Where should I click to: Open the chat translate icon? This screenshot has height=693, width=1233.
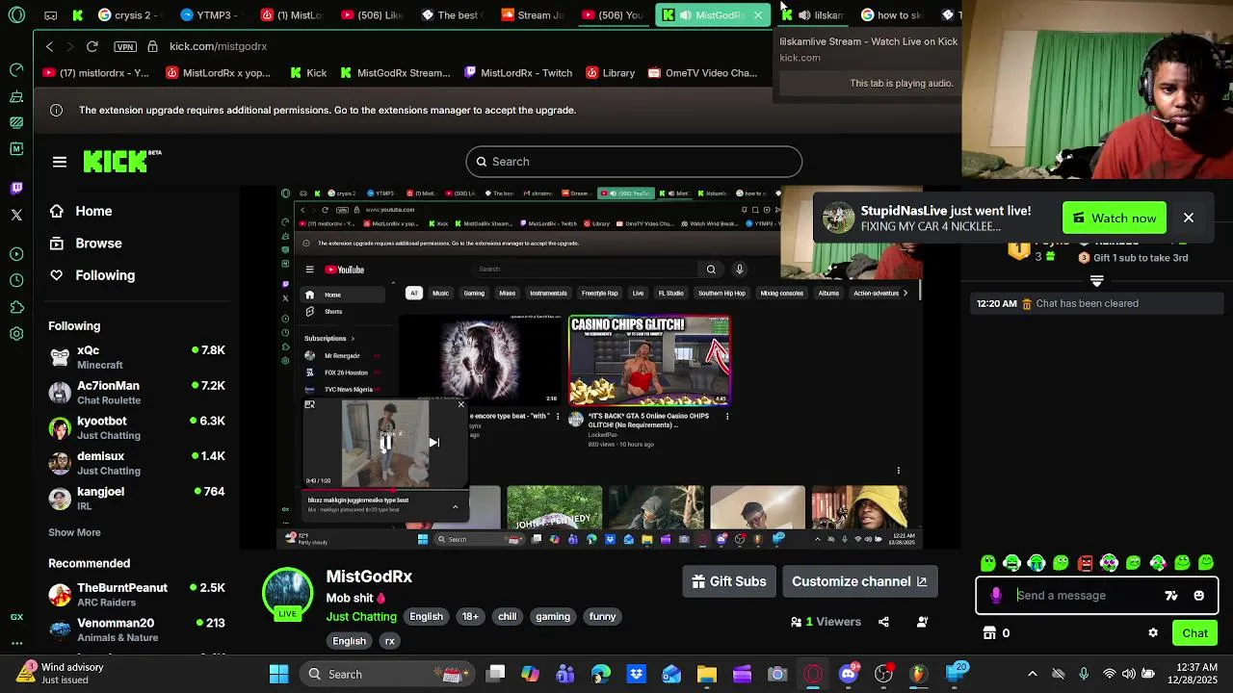1171,596
